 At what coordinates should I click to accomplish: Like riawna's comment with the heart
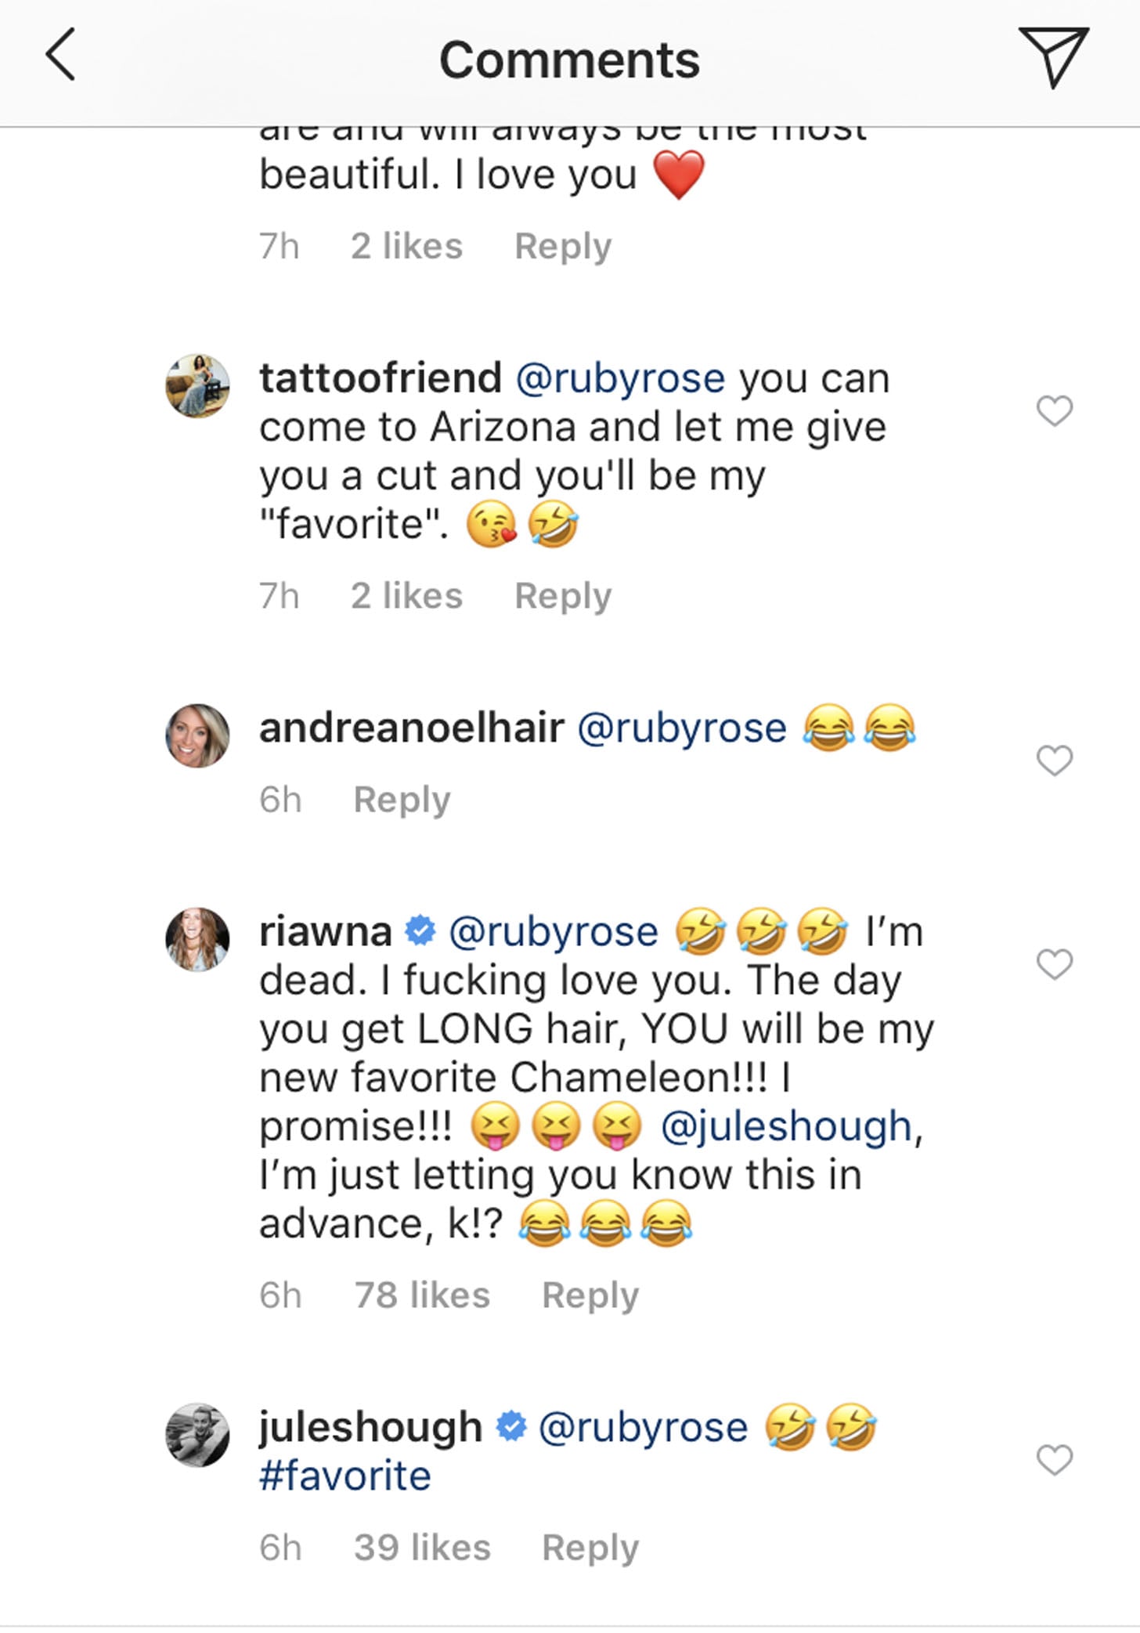pos(1054,964)
